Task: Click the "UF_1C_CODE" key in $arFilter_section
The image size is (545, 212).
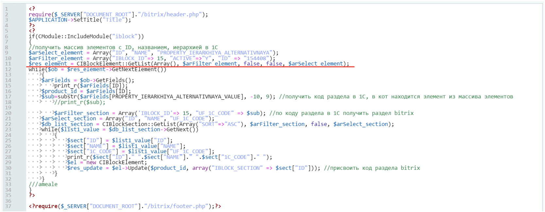Action: (214, 113)
